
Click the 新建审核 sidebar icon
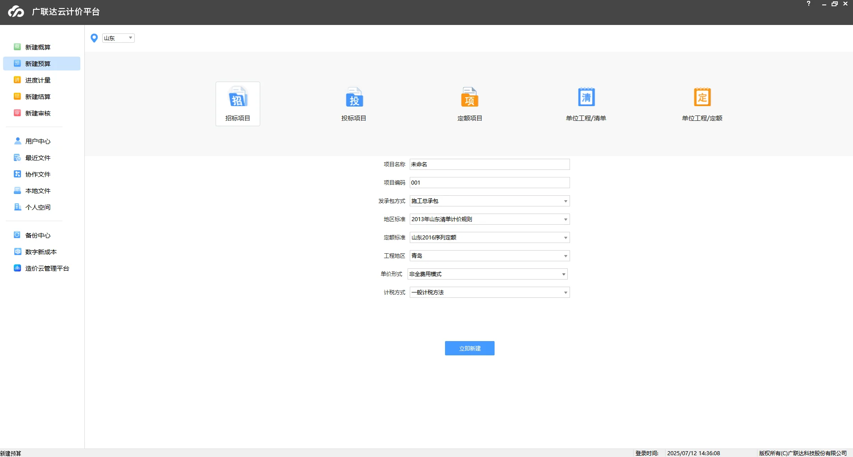17,113
